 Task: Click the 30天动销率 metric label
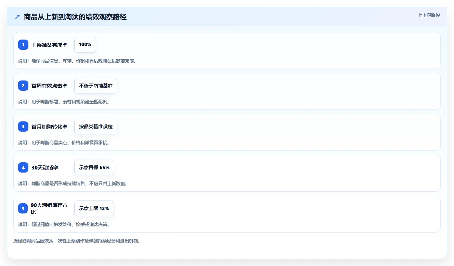pyautogui.click(x=45, y=167)
